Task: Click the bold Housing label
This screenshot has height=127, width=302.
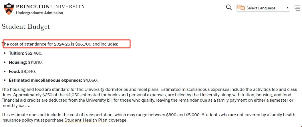Action: coord(18,62)
